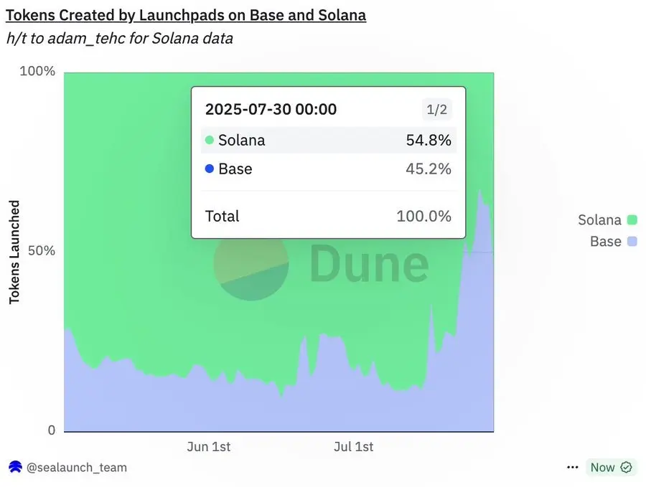Click the Sealaunch team avatar icon
646x487 pixels.
[15, 467]
